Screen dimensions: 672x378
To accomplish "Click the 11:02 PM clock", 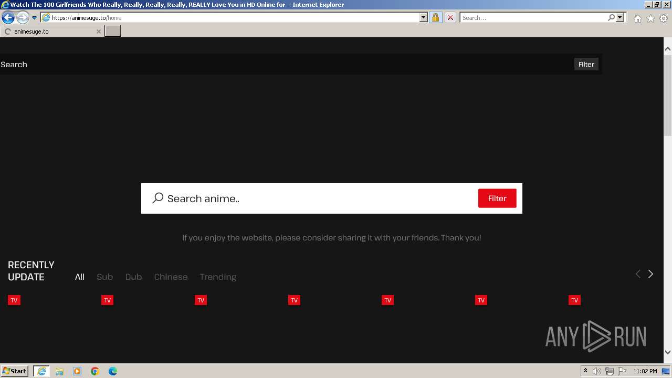I will (645, 371).
